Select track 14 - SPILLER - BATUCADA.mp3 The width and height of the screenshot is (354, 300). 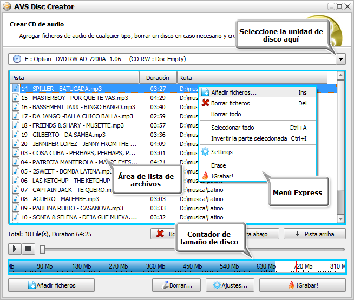tap(61, 89)
